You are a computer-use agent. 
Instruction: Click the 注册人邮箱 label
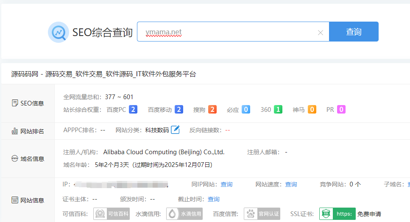264,152
